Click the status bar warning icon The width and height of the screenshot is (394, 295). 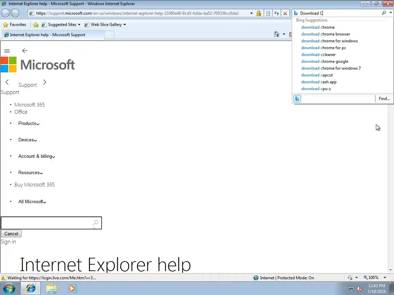coord(3,278)
